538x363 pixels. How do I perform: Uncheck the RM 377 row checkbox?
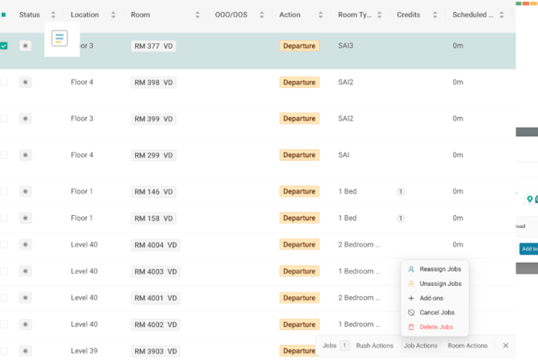[4, 46]
